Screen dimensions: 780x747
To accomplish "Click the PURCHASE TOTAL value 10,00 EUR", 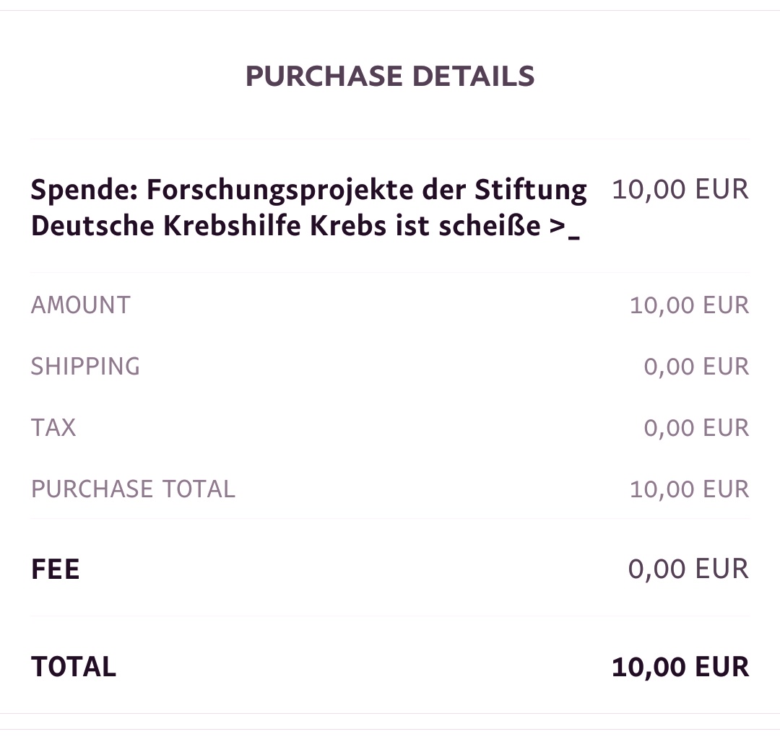I will (689, 489).
